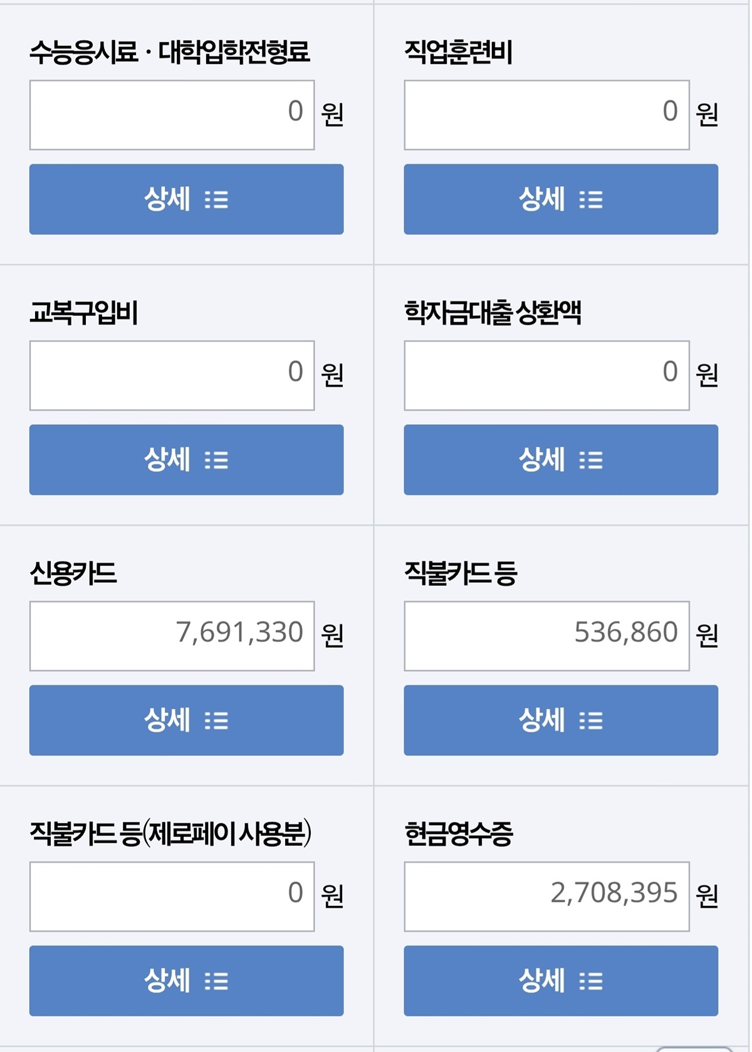Show 현금영수증 상세 details

click(x=560, y=981)
